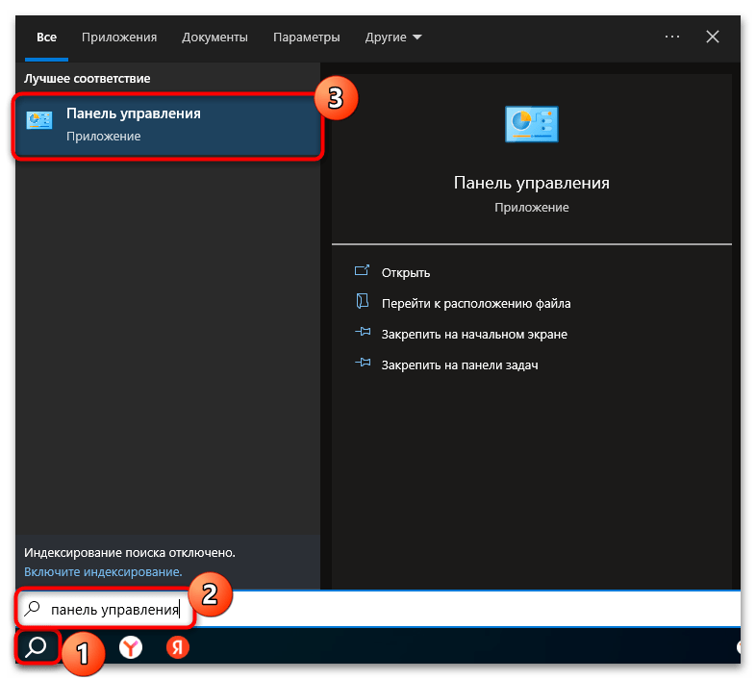Click pin icon beside Закрепить на начальном экране
The width and height of the screenshot is (756, 679).
point(363,332)
